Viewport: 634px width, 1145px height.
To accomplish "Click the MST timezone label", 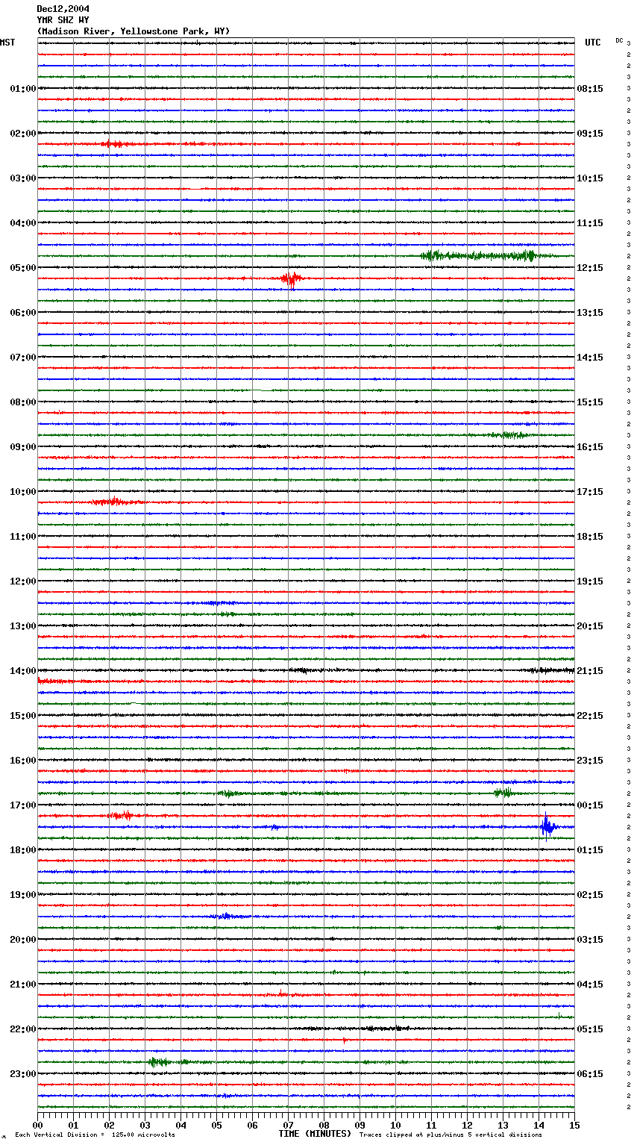I will coord(7,43).
